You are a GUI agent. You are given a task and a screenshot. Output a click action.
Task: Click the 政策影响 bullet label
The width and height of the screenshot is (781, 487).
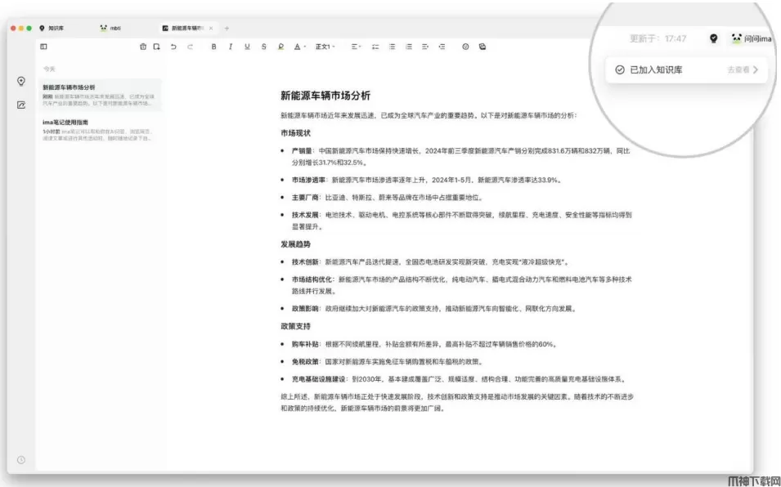(x=305, y=308)
